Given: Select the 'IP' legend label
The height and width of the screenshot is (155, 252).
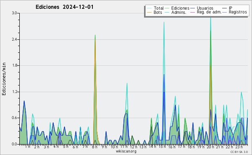Looking at the screenshot, I should coord(231,8).
